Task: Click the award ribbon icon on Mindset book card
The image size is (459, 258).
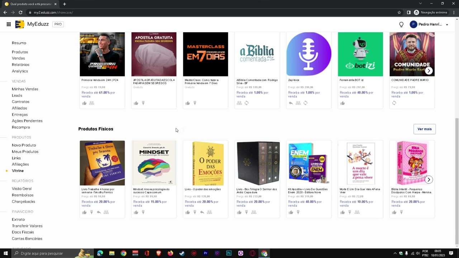Action: 143,212
